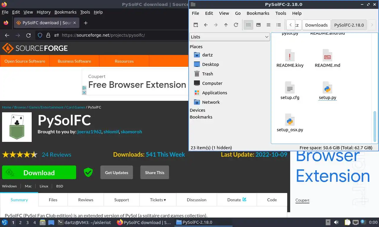This screenshot has height=227, width=379.
Task: Open a new Firefox tab
Action: point(86,23)
